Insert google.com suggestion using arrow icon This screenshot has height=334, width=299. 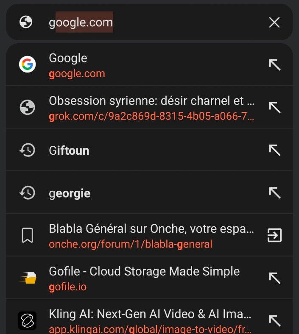[x=275, y=65]
